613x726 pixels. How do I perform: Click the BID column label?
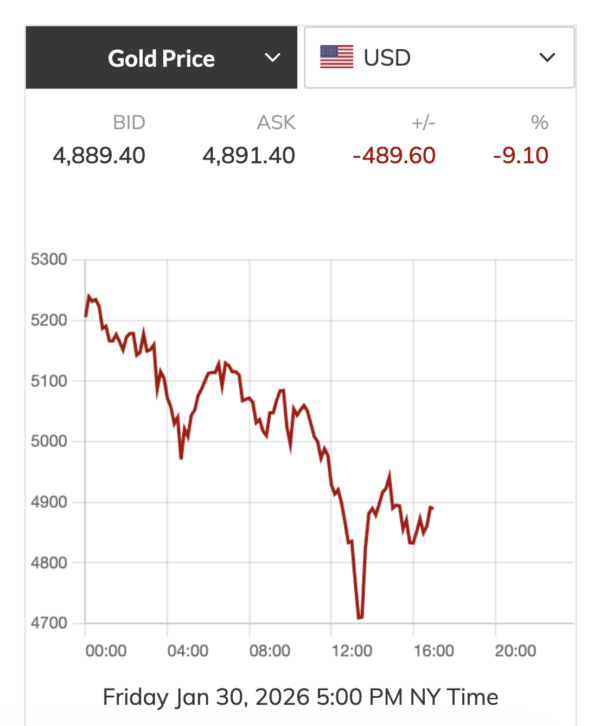click(x=129, y=123)
